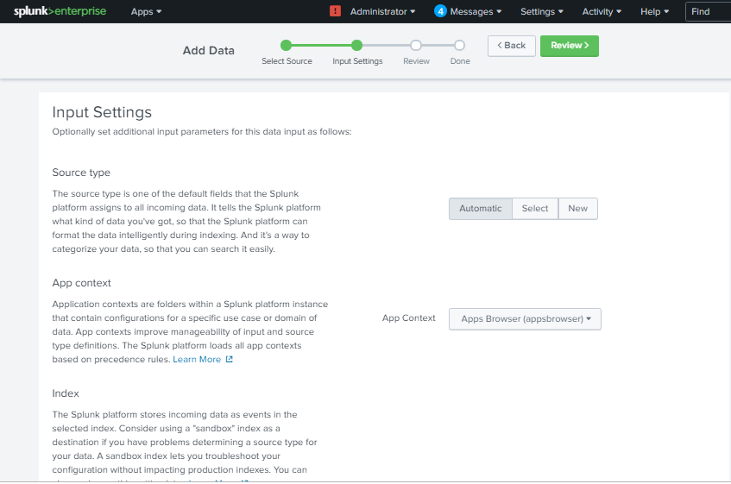Open the Settings menu
The image size is (731, 484).
[542, 11]
